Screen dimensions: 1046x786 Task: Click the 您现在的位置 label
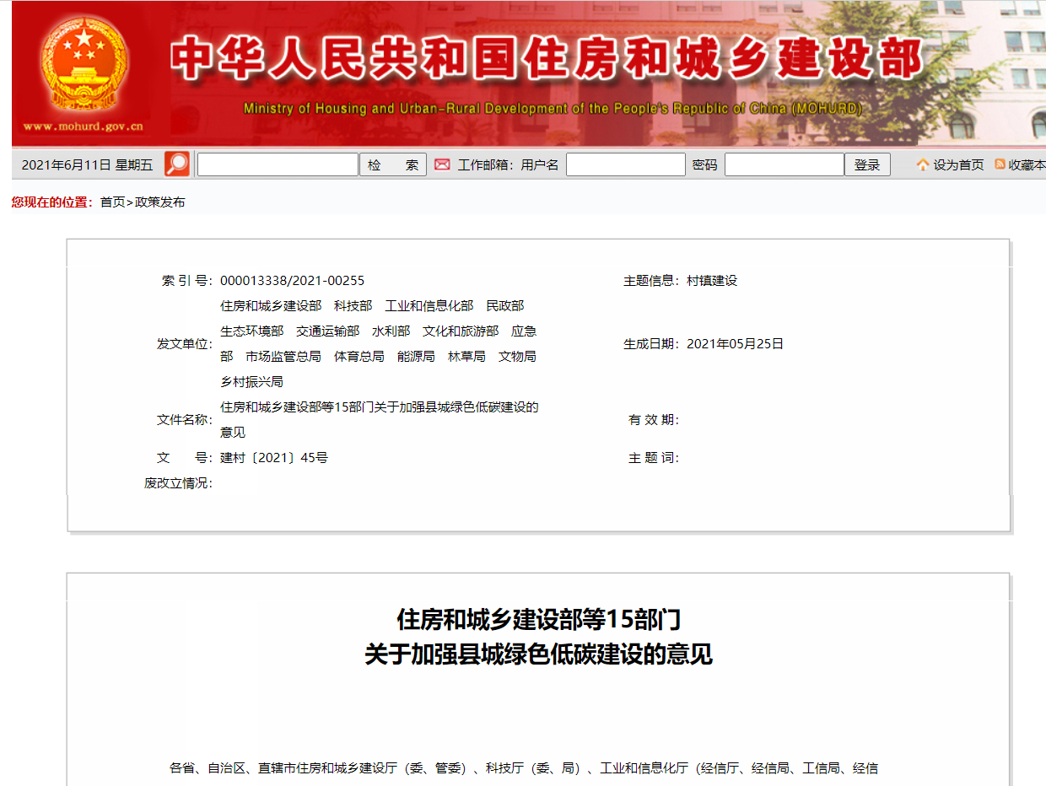coord(52,202)
